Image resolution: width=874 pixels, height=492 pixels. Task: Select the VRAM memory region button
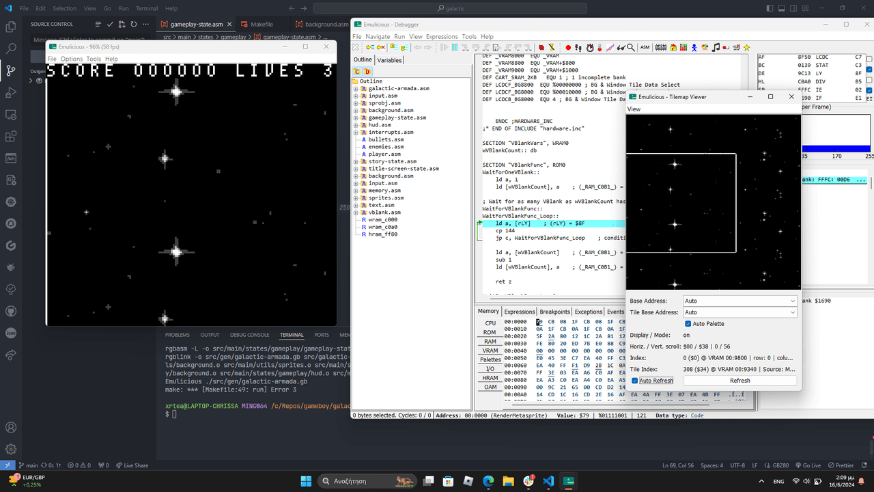[x=490, y=351]
